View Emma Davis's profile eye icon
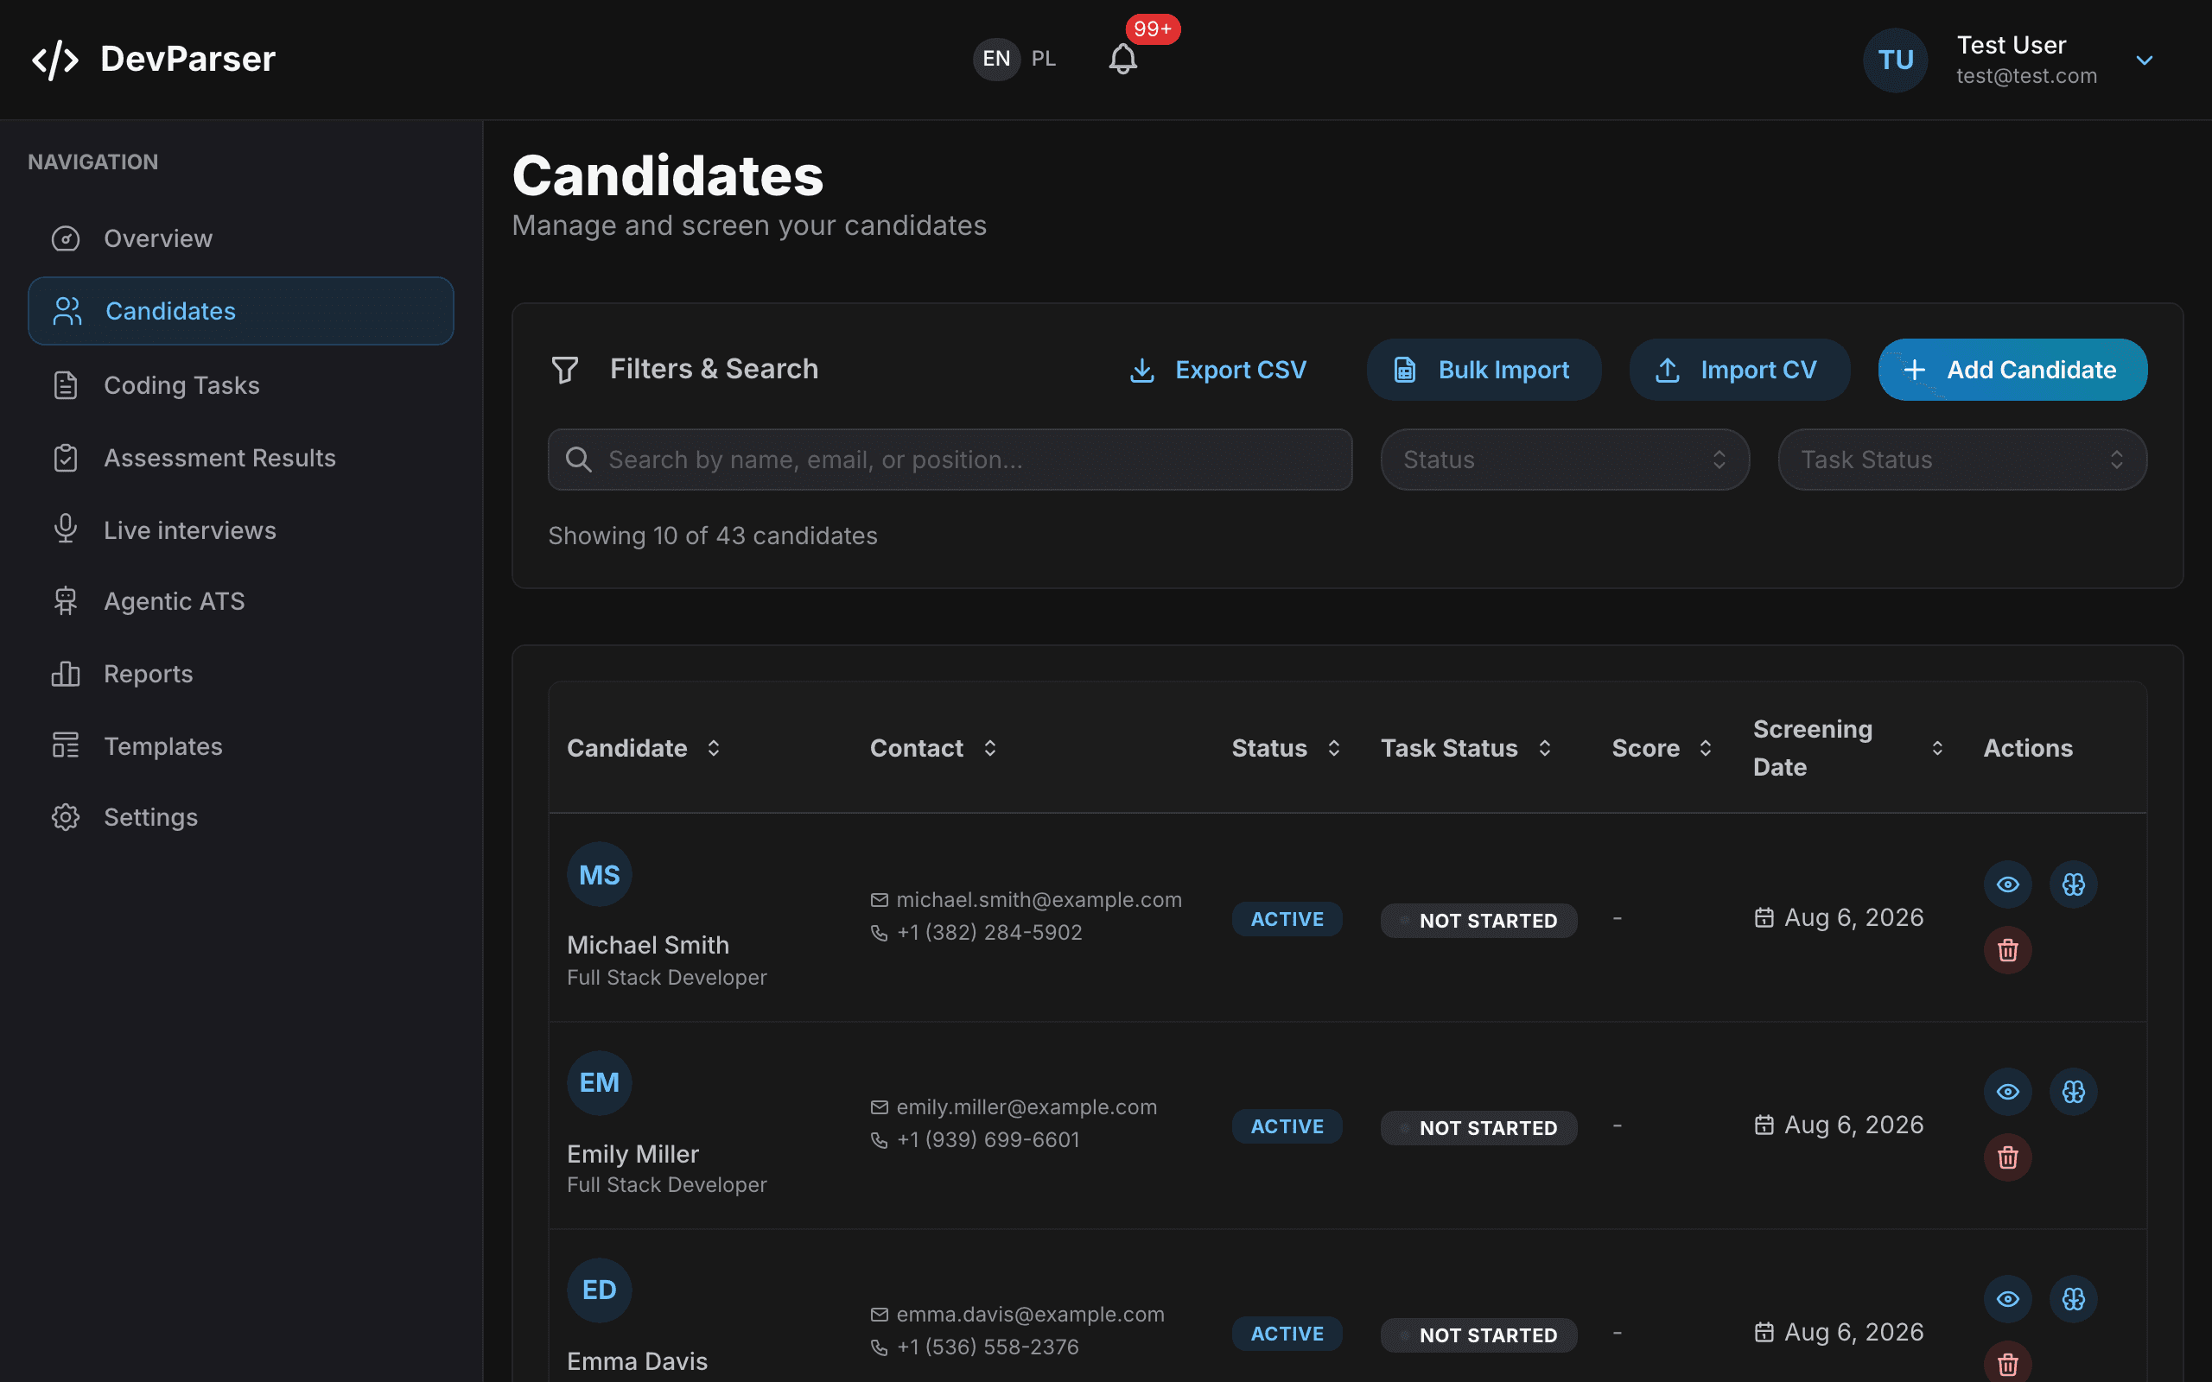The image size is (2212, 1382). (x=2007, y=1299)
